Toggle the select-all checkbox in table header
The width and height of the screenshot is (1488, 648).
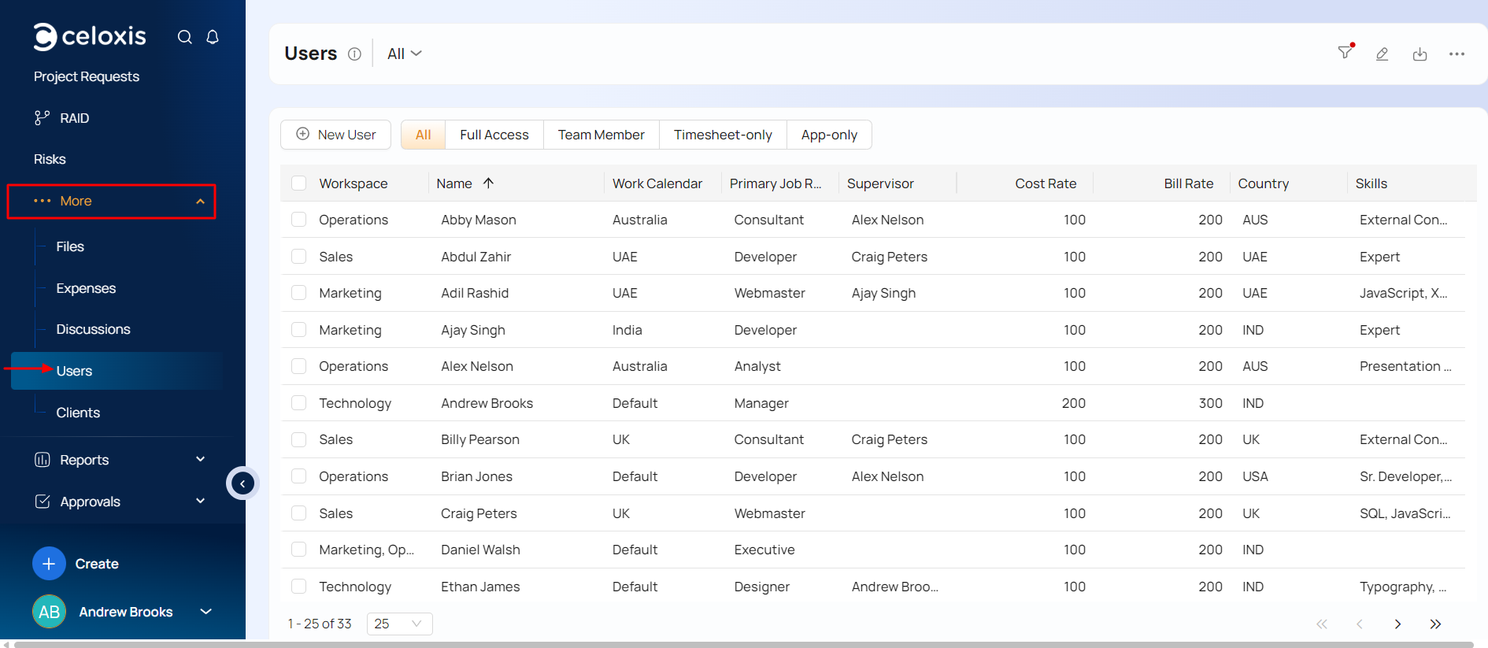[x=299, y=183]
